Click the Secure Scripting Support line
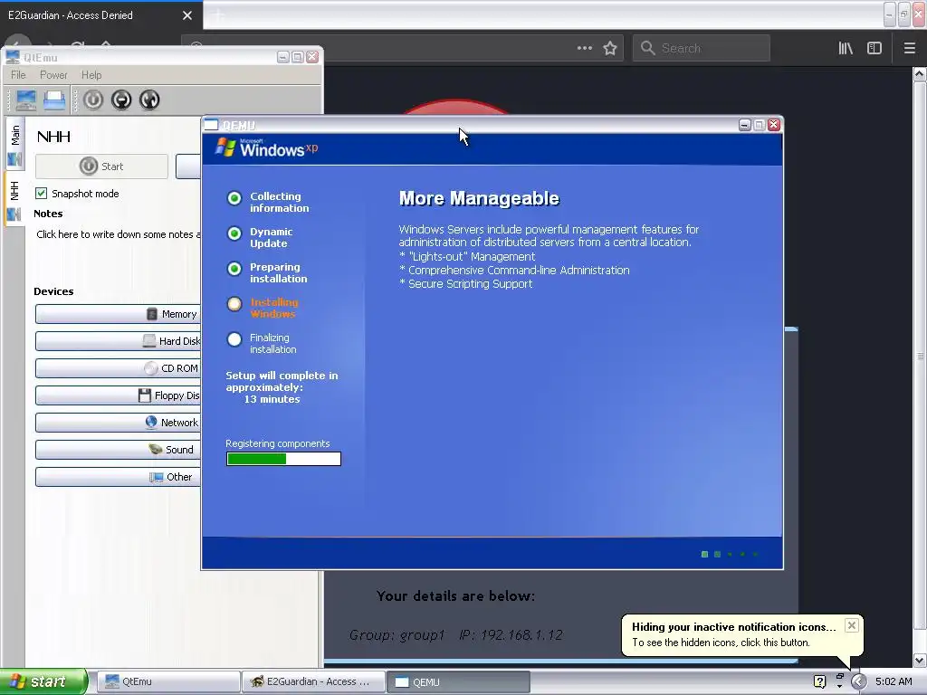Screen dimensions: 927x695 (466, 283)
